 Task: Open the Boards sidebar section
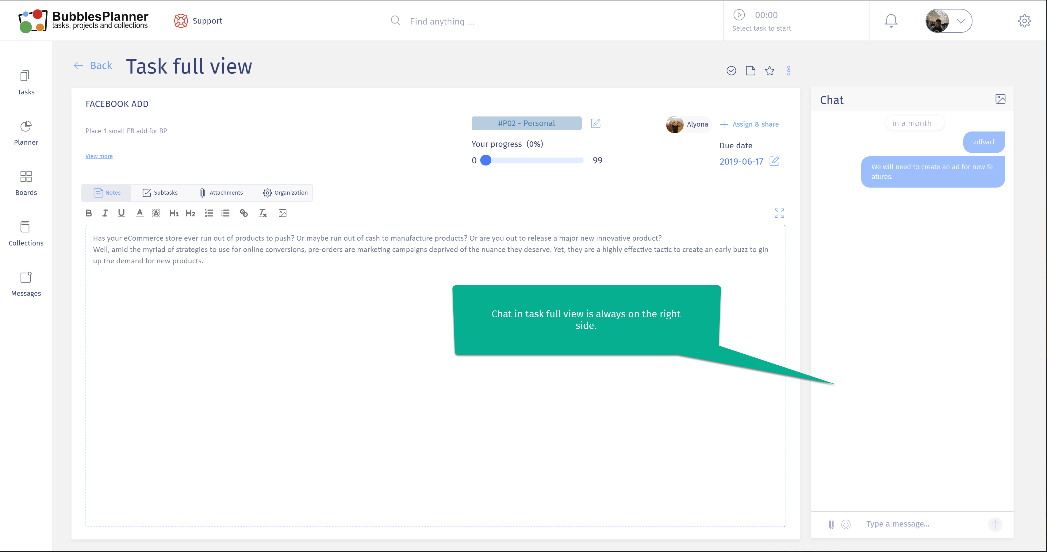[x=25, y=184]
